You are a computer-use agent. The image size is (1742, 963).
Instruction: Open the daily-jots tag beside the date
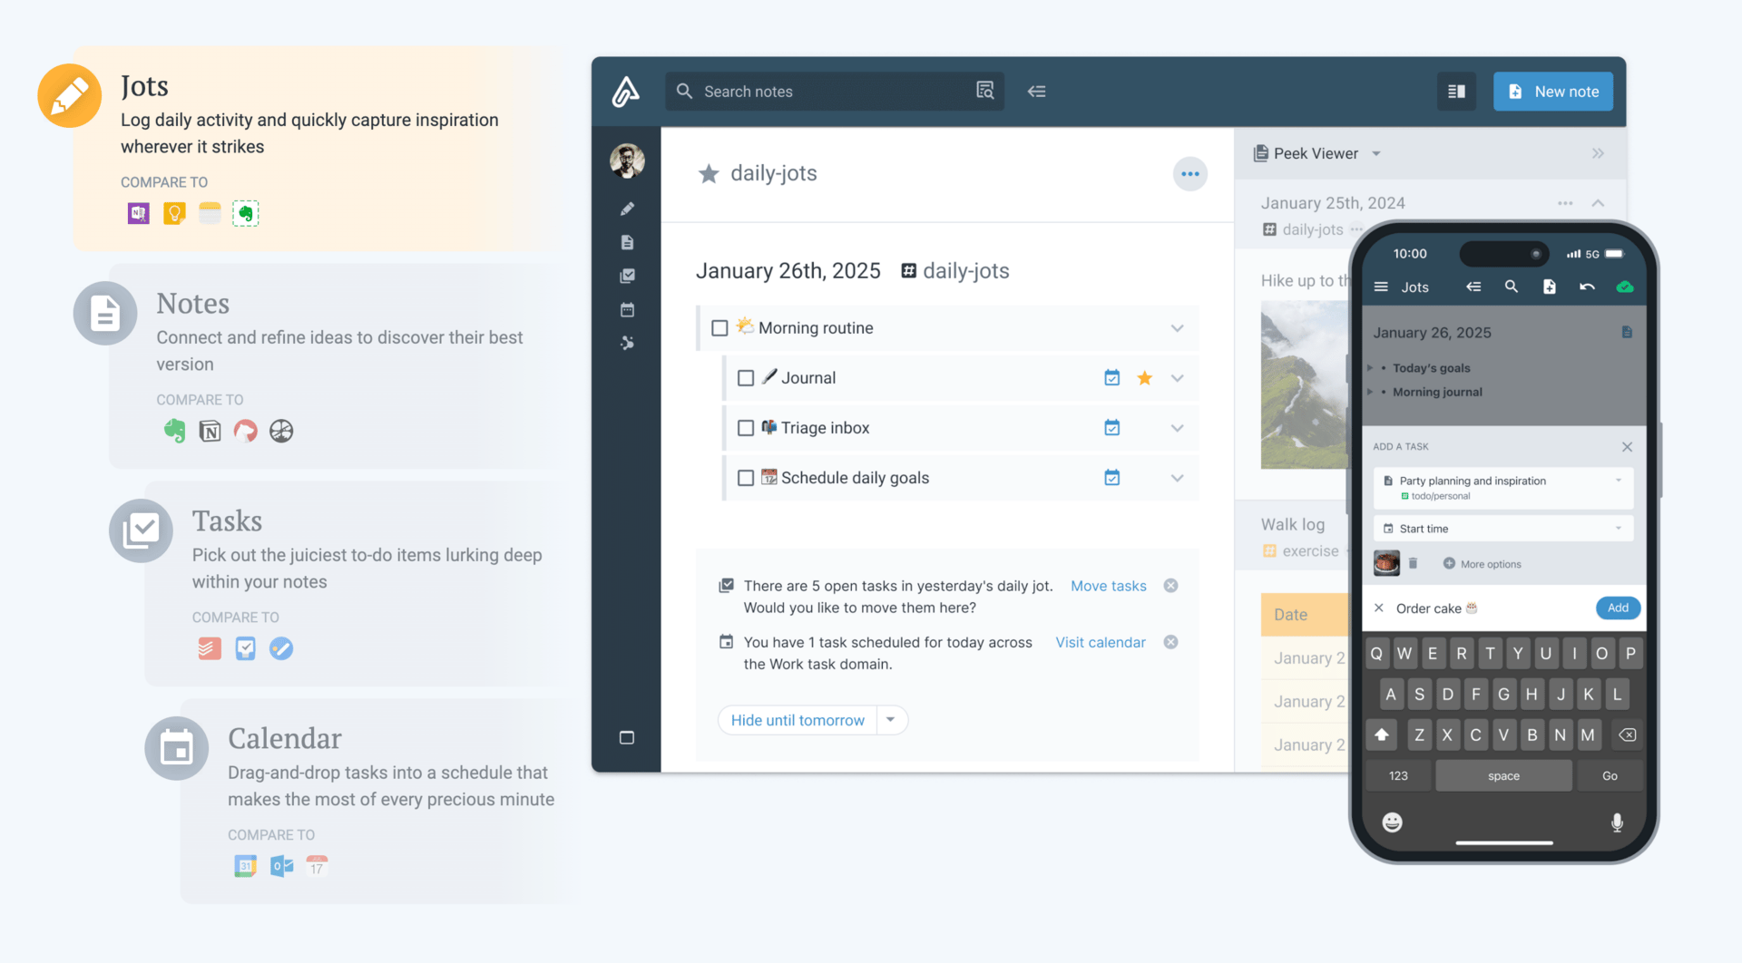pyautogui.click(x=955, y=270)
